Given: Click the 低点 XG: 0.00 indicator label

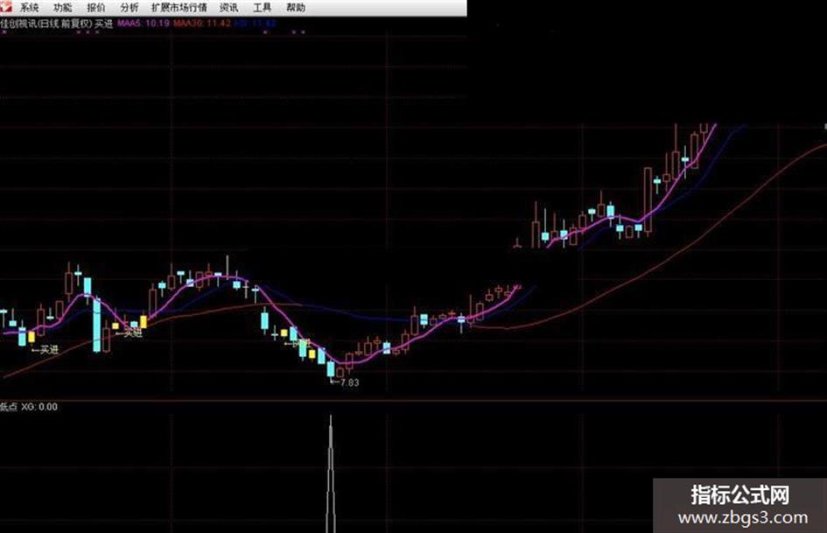Looking at the screenshot, I should (29, 407).
